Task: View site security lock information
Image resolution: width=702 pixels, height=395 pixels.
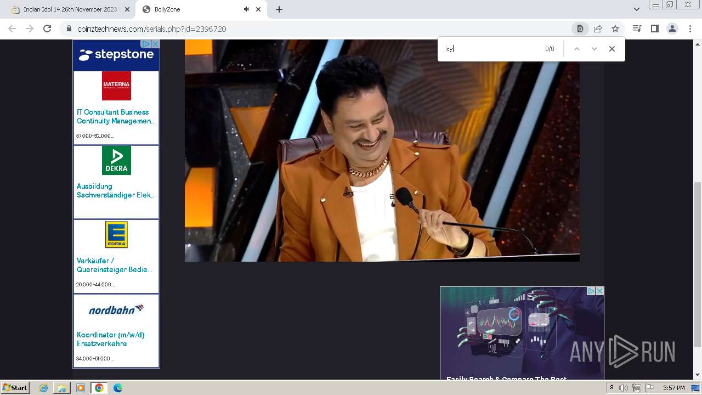Action: (x=69, y=29)
